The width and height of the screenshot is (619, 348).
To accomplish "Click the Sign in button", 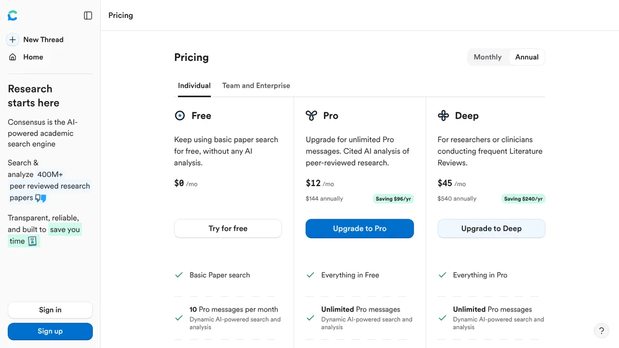I will tap(50, 310).
